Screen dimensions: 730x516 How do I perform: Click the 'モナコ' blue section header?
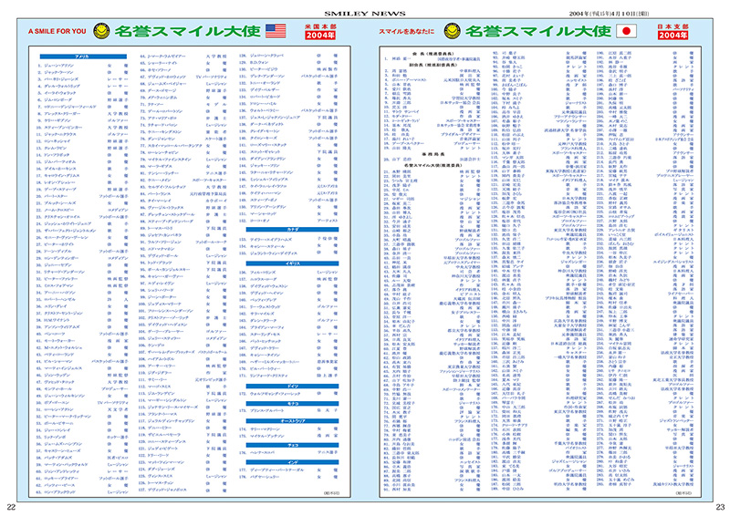(x=292, y=403)
